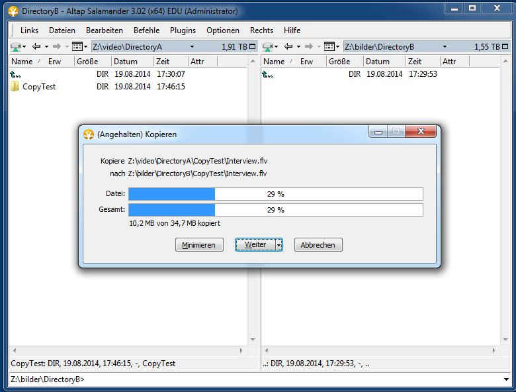The height and width of the screenshot is (392, 516).
Task: Click Abbrechen to cancel copy
Action: [318, 245]
